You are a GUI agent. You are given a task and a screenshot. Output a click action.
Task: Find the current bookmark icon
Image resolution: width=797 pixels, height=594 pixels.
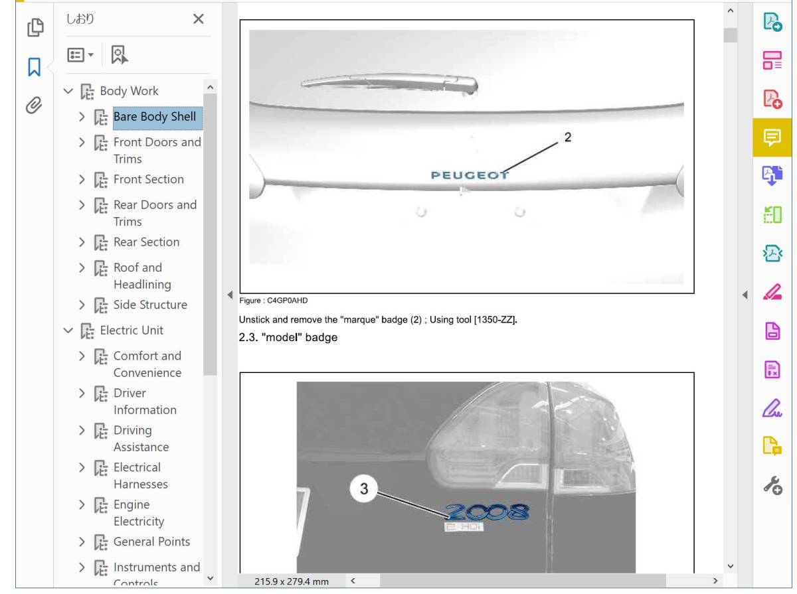tap(120, 55)
